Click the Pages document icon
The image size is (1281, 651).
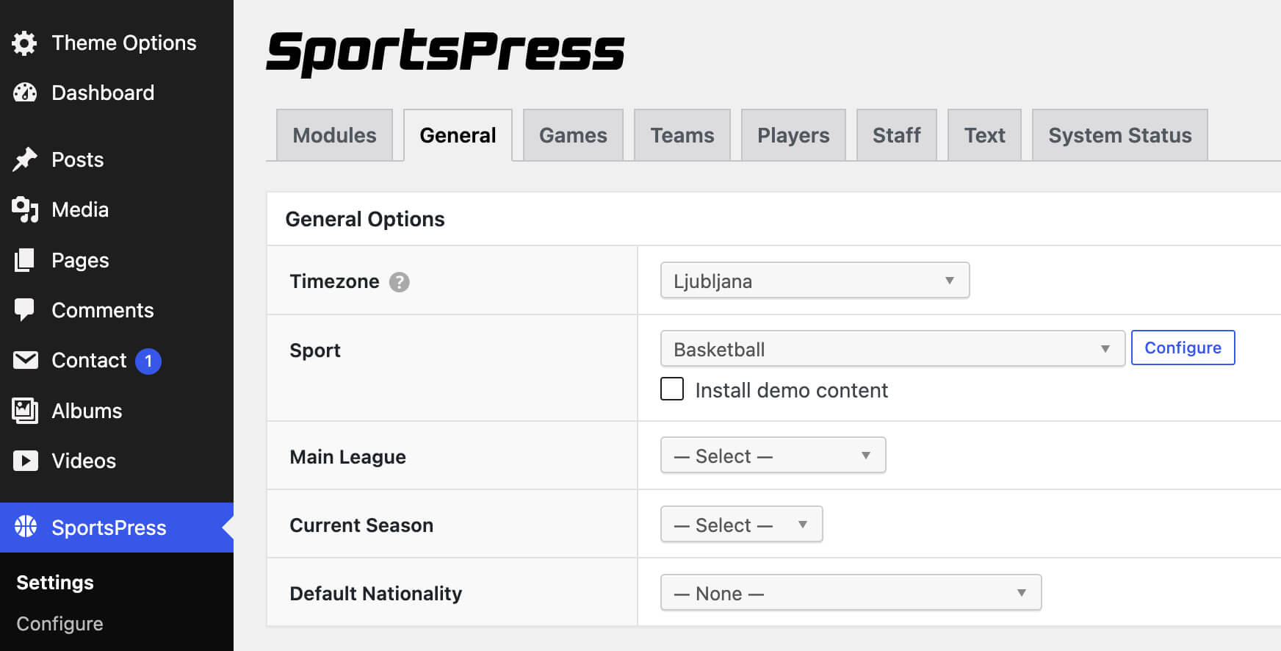click(24, 260)
